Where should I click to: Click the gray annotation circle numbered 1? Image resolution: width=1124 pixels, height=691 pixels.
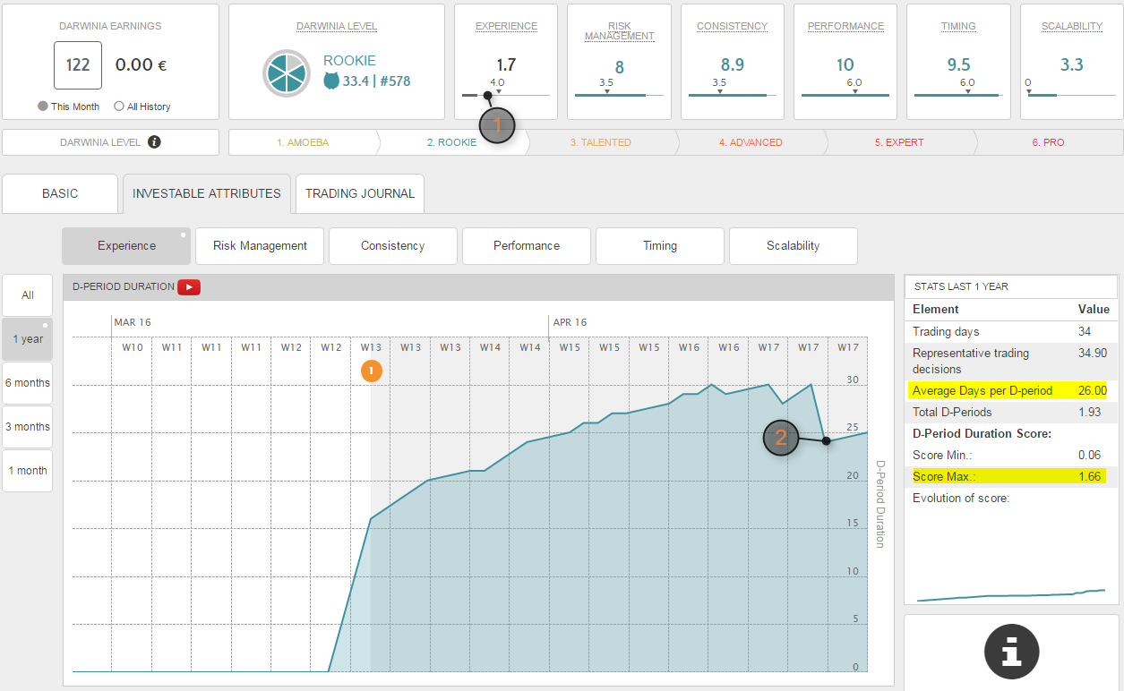[x=498, y=126]
